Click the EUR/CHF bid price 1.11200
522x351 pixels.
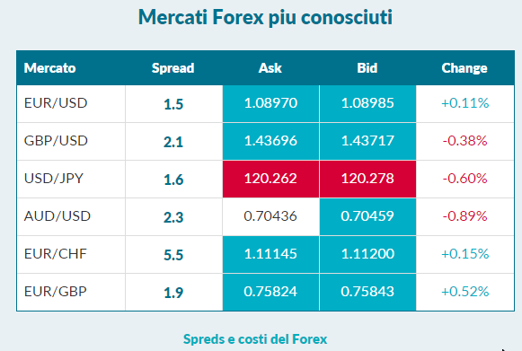click(x=367, y=255)
